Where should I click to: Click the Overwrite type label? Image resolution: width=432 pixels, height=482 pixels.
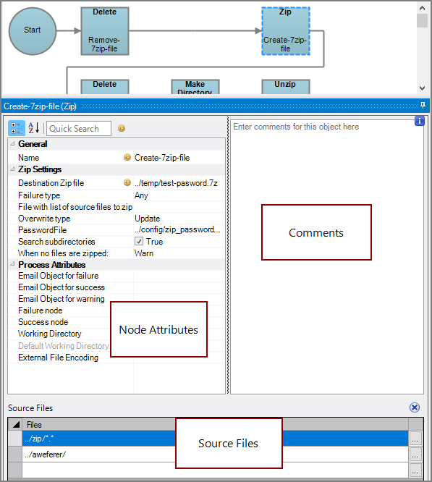(x=44, y=219)
